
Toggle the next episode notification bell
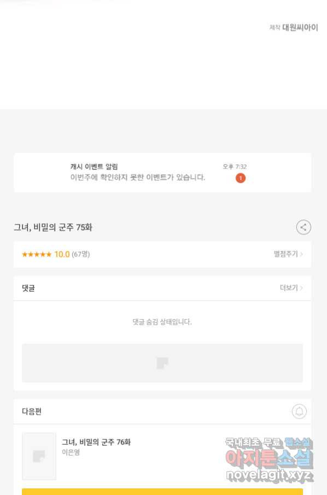pos(299,411)
